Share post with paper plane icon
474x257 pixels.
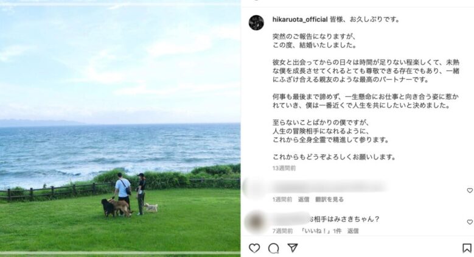tap(293, 248)
